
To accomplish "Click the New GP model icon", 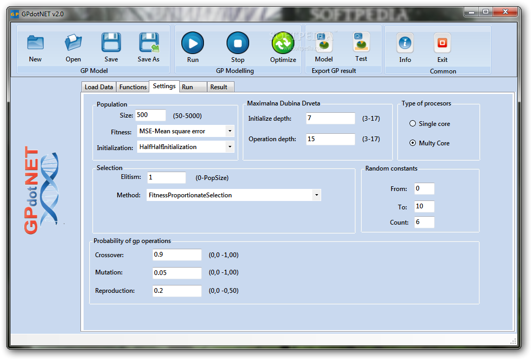I will [x=35, y=43].
